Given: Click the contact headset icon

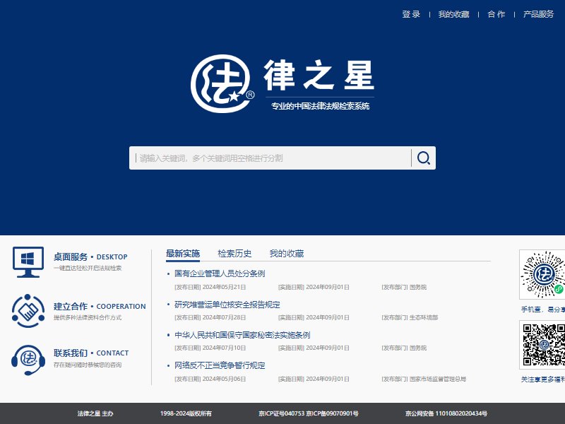Looking at the screenshot, I should [x=28, y=360].
